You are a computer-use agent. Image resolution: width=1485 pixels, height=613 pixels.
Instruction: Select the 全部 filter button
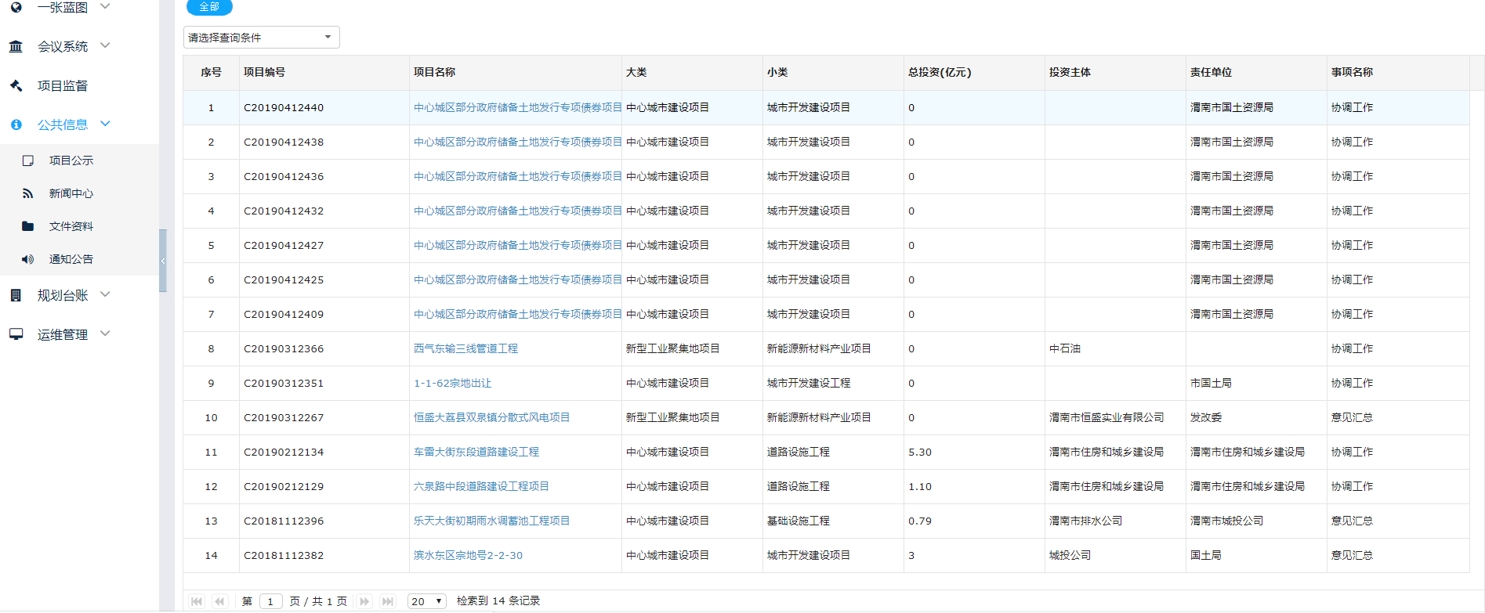tap(209, 7)
